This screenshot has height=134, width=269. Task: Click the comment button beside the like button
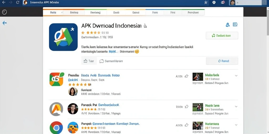[x=111, y=61]
